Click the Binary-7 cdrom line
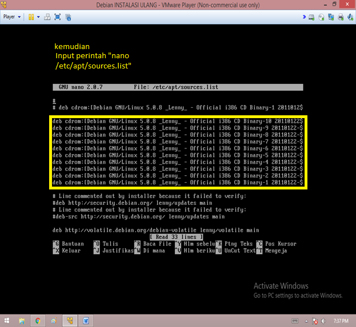The width and height of the screenshot is (356, 327). [178, 142]
